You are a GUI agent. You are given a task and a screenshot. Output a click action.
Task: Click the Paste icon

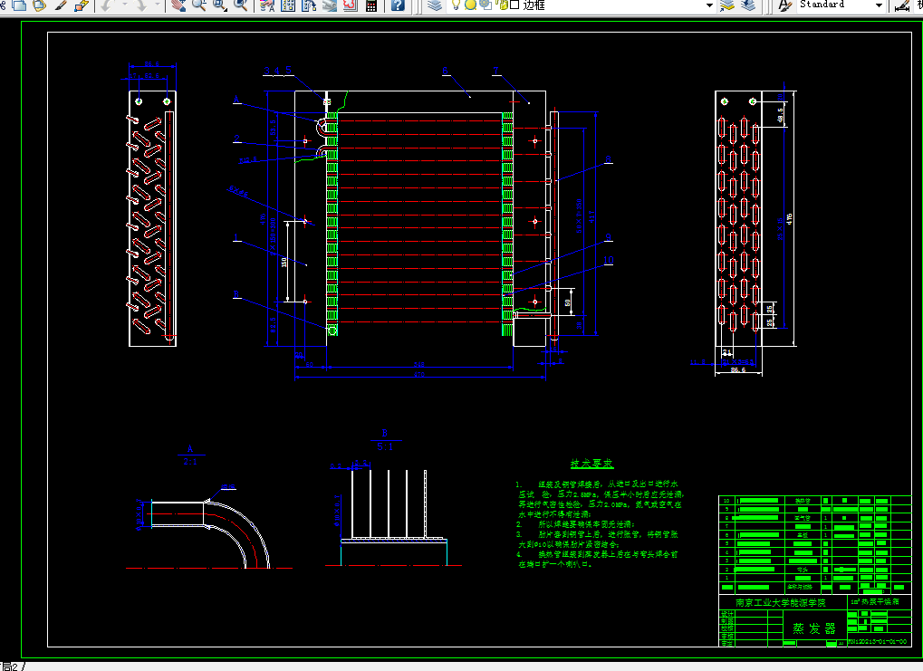click(x=40, y=5)
